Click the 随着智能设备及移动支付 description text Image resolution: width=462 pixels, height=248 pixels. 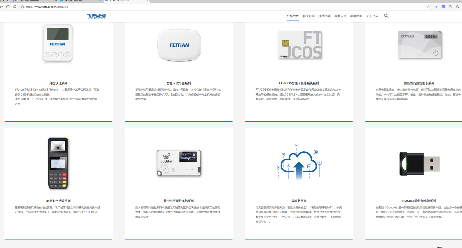pos(58,210)
